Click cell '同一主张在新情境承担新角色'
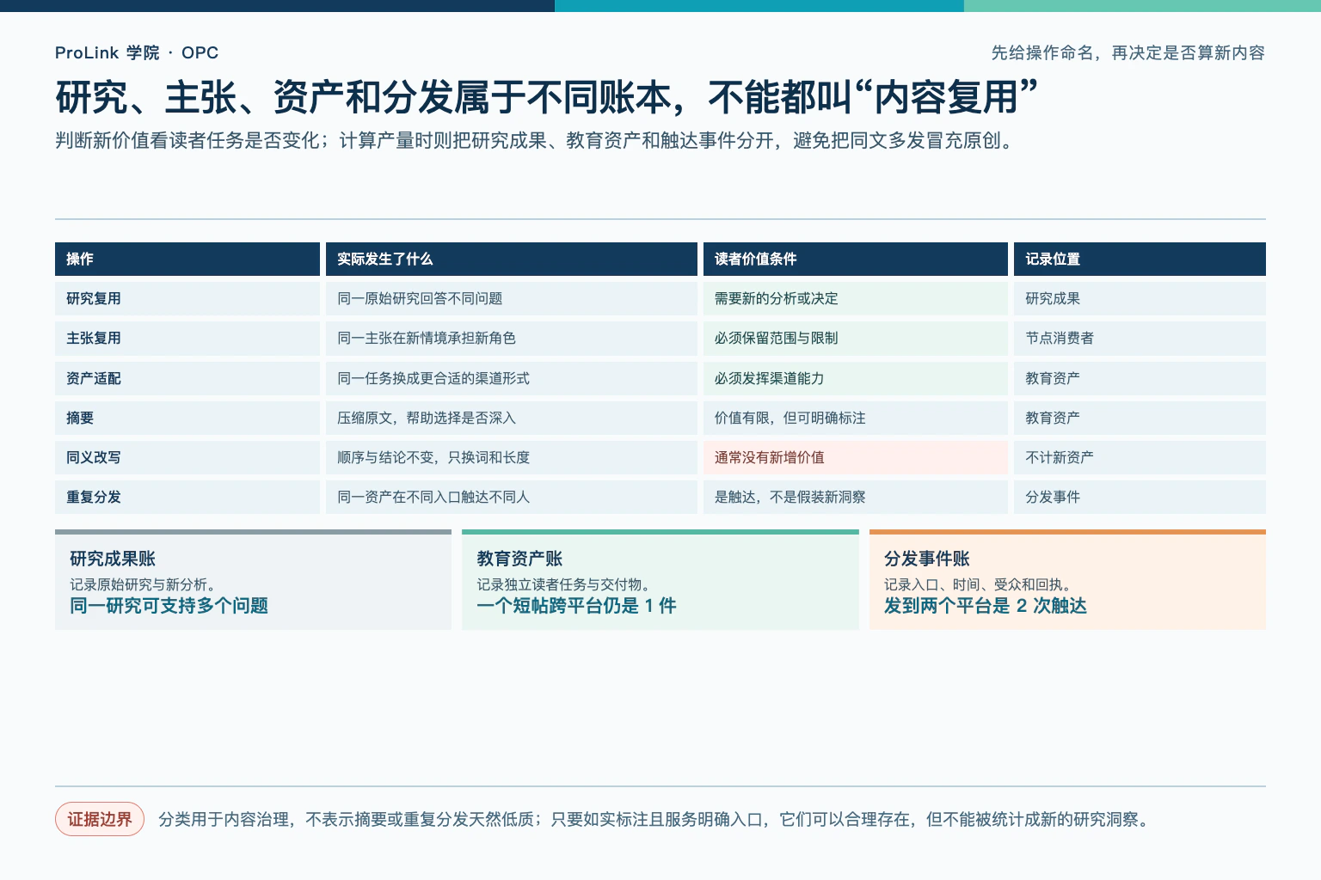 coord(512,338)
